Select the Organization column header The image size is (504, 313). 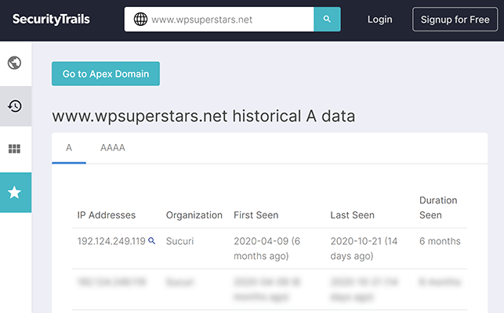click(194, 215)
